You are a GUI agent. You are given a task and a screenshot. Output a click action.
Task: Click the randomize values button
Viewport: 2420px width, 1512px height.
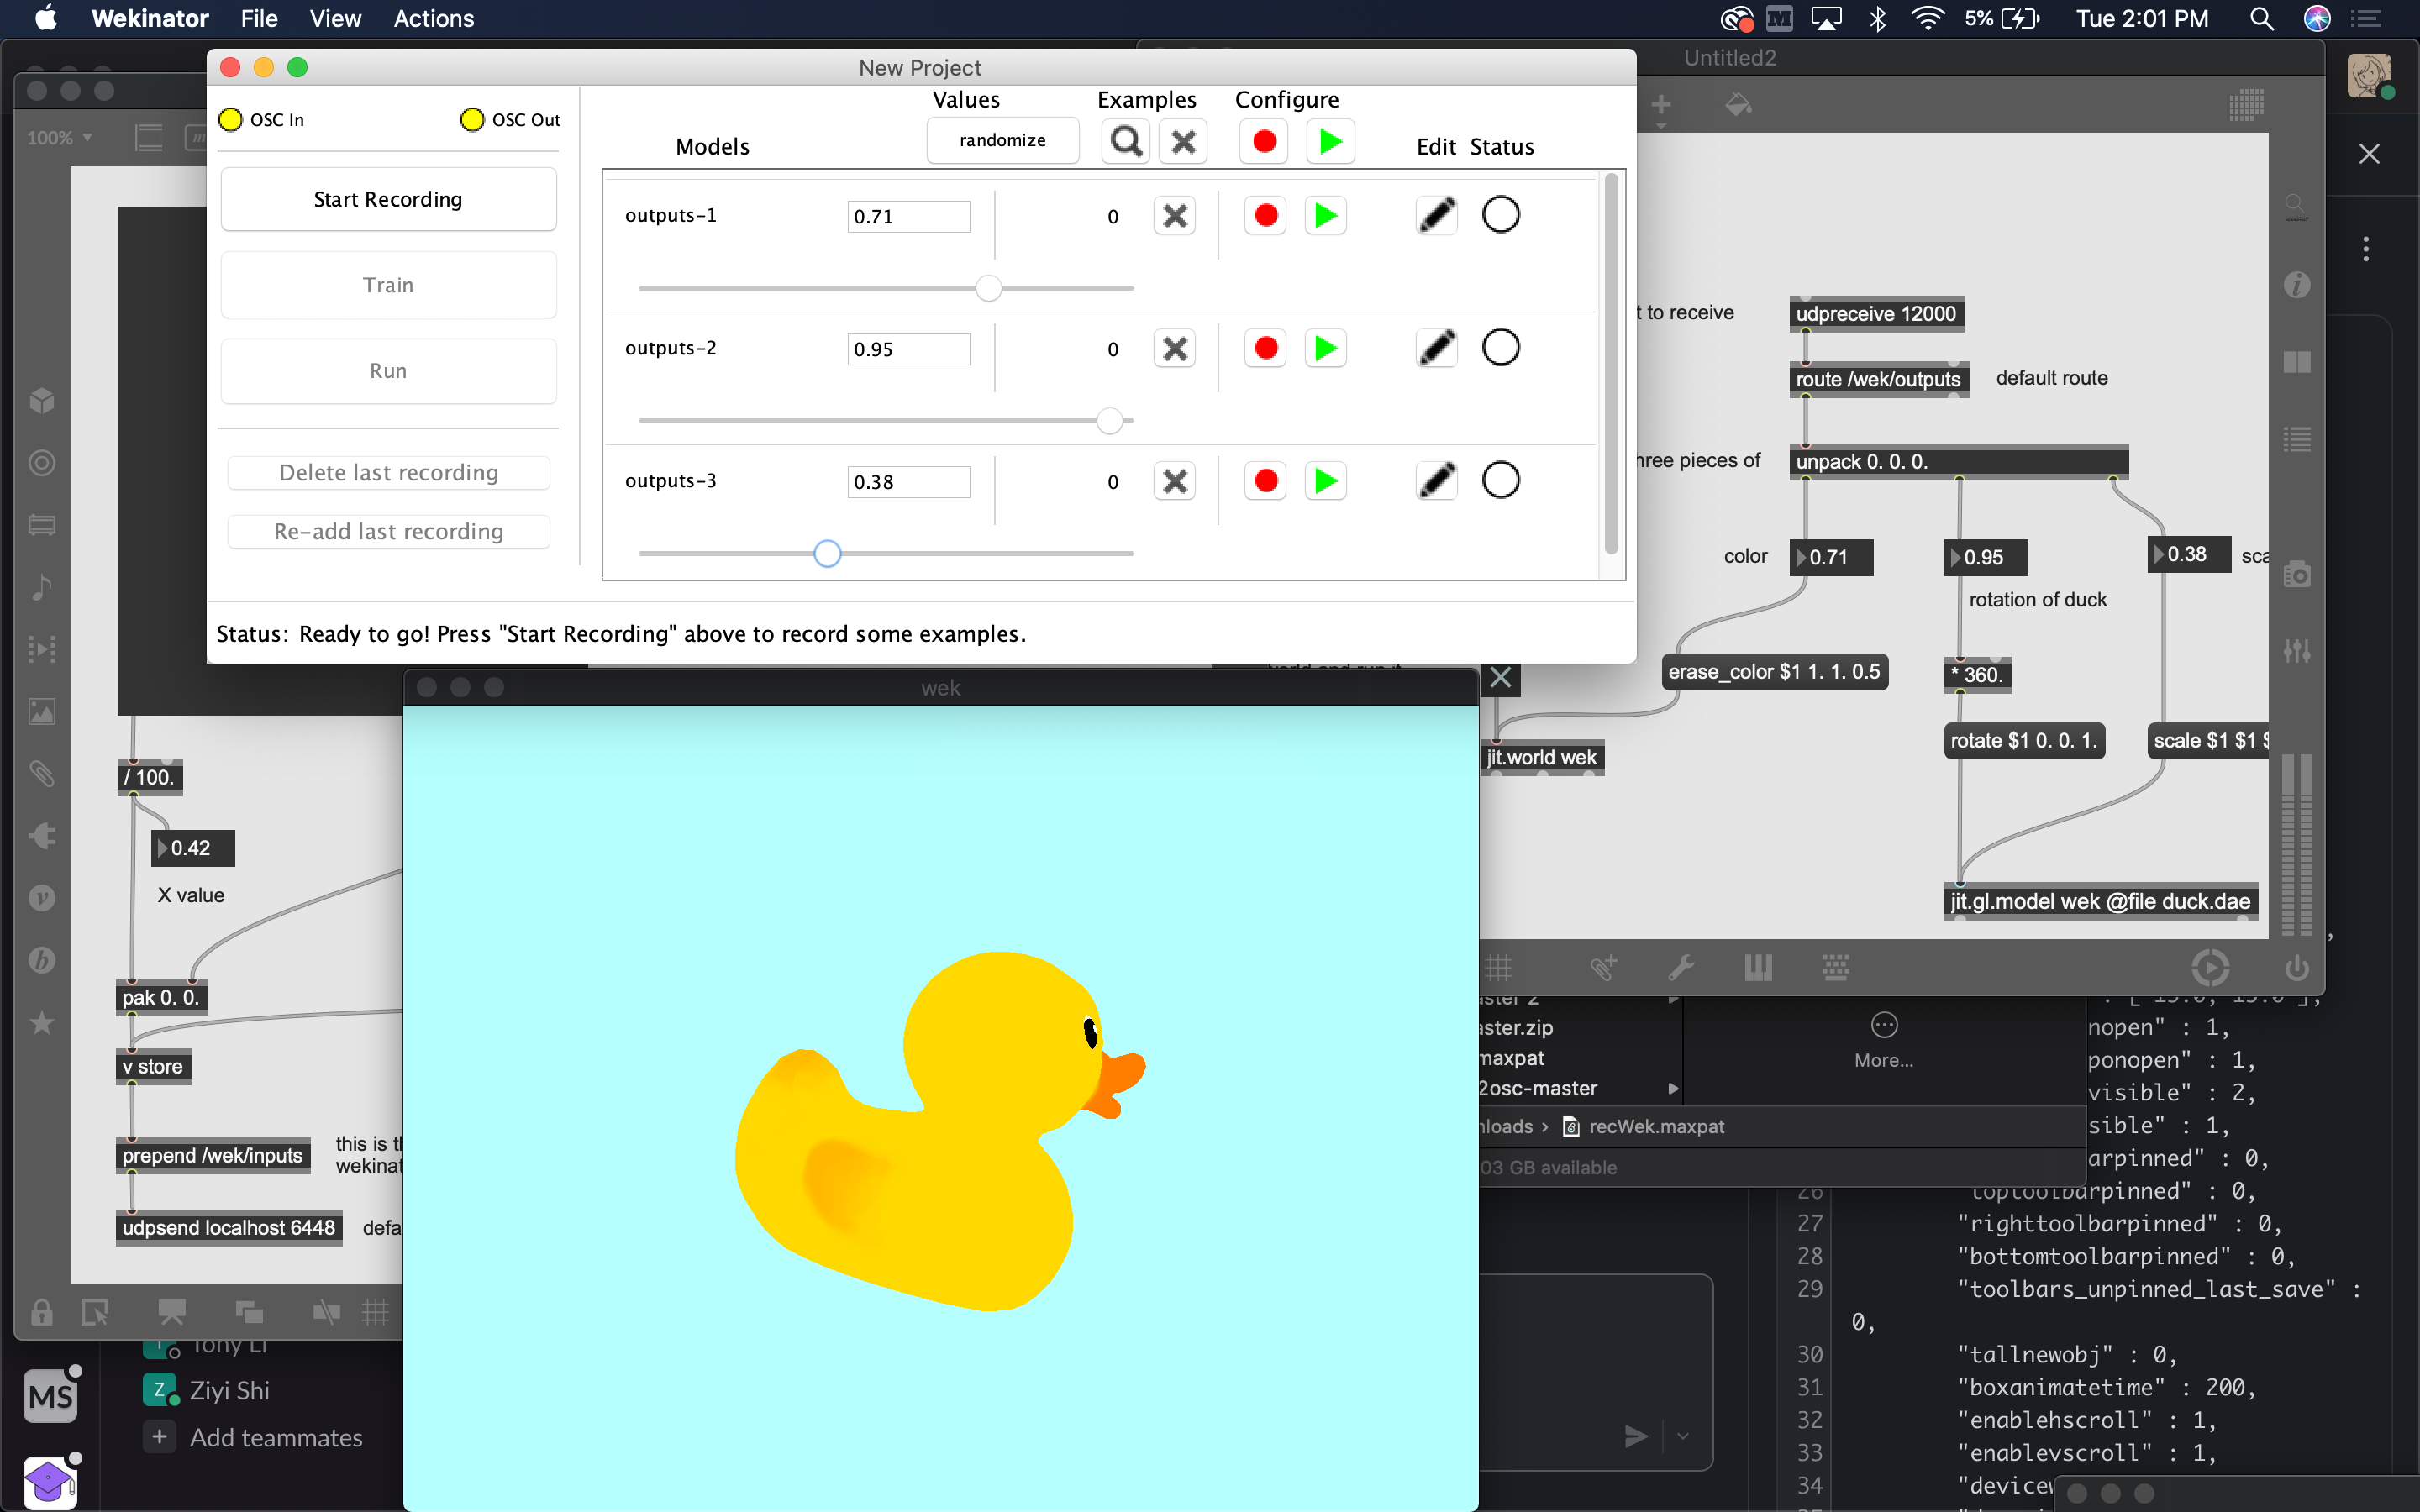point(1002,141)
